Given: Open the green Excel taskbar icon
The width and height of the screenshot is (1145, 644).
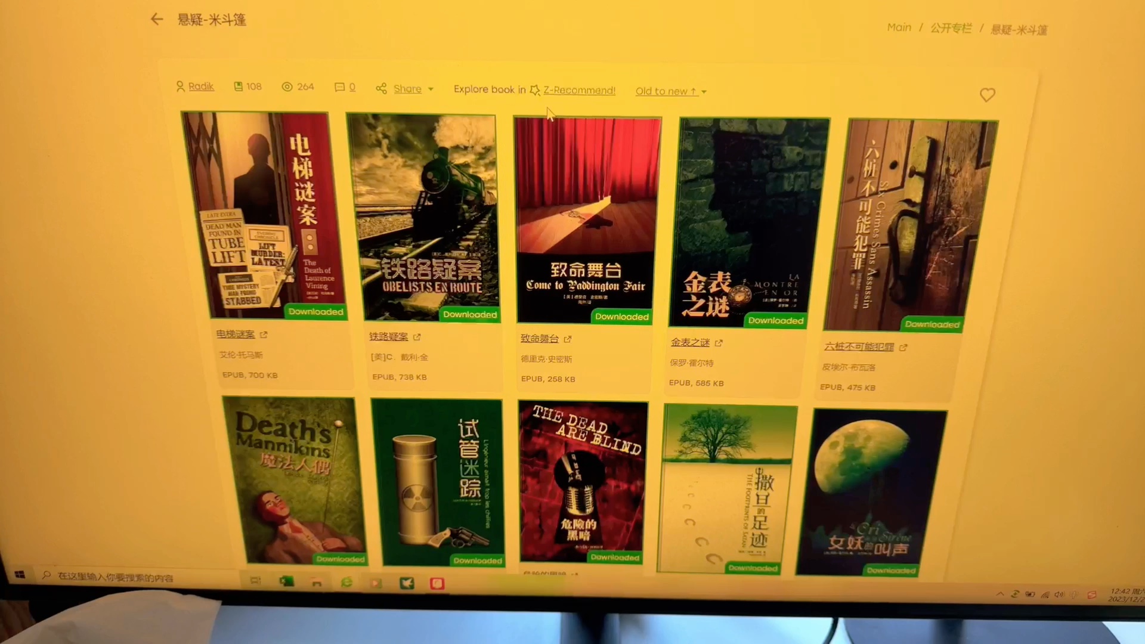Looking at the screenshot, I should coord(287,581).
